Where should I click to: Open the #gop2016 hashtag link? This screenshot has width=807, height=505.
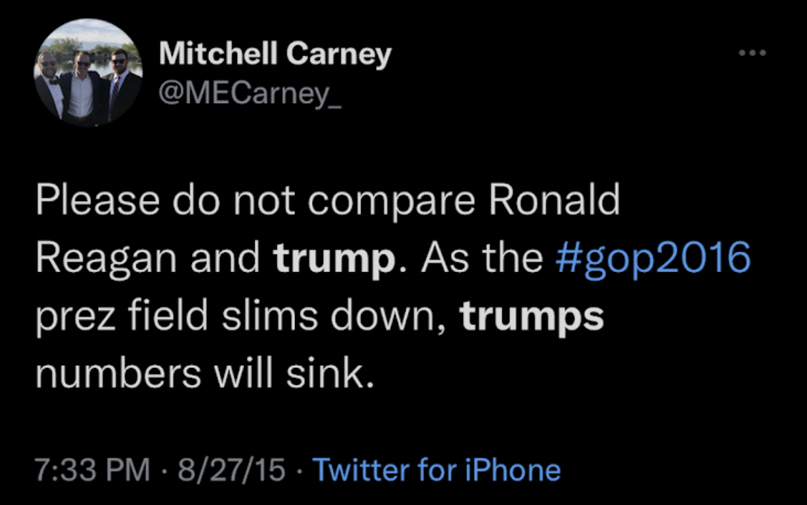tap(653, 258)
